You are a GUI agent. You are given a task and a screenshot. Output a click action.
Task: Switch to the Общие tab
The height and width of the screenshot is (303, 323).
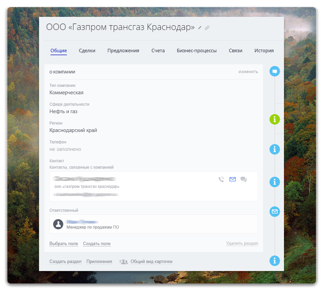(59, 50)
